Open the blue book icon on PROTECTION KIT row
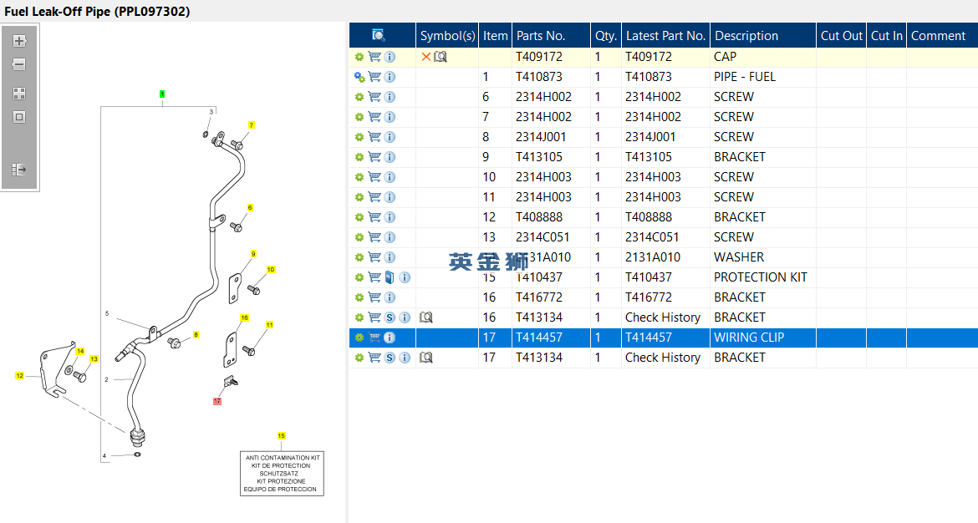This screenshot has height=523, width=978. click(390, 277)
